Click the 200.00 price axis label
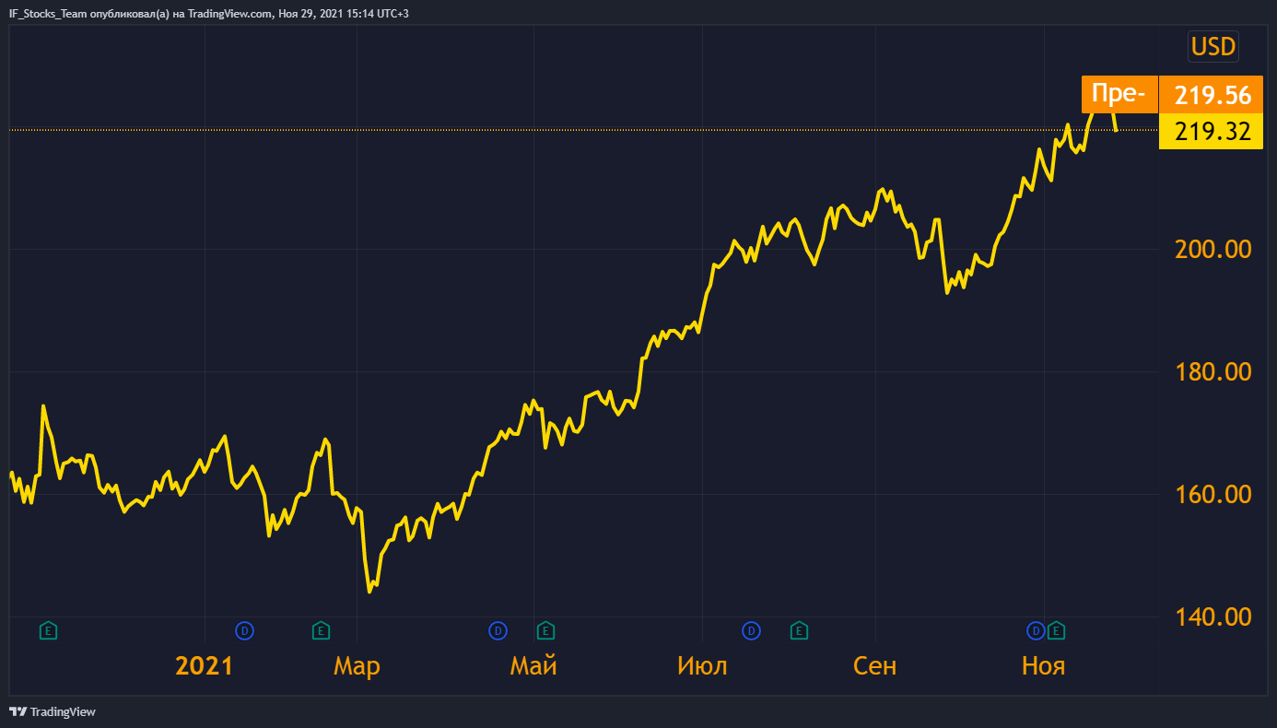 [x=1212, y=249]
